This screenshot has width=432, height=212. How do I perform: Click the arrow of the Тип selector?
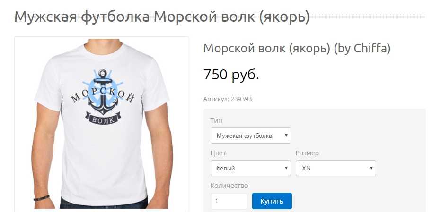pyautogui.click(x=286, y=136)
